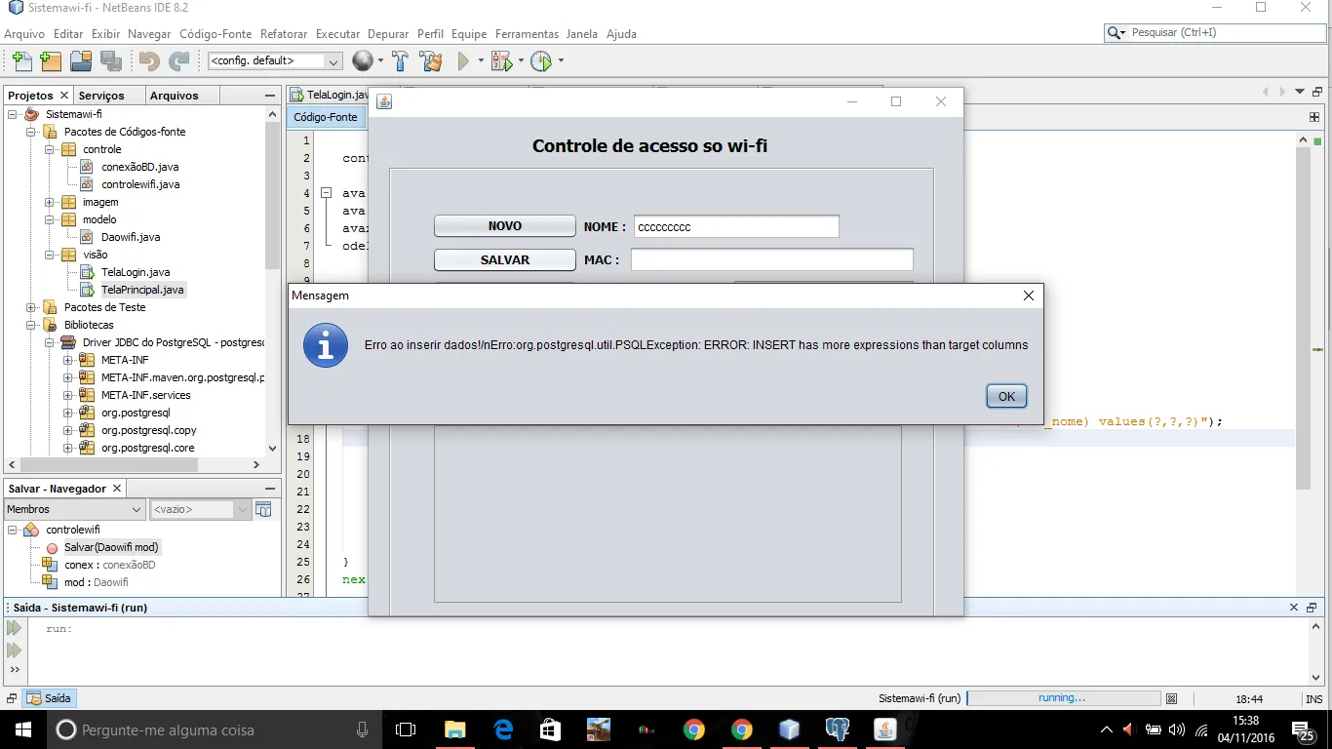Collapse the Sistemawi-fi project node

[14, 114]
